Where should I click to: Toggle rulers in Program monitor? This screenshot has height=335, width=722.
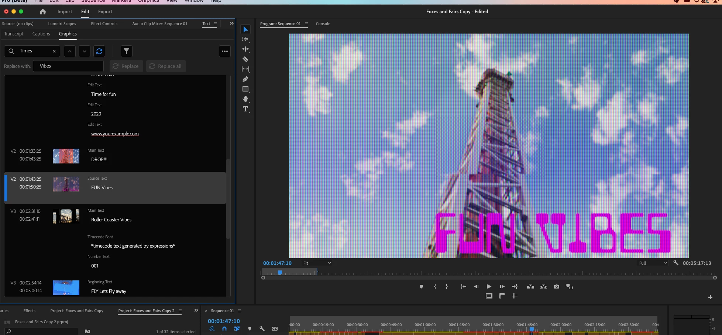(x=502, y=296)
